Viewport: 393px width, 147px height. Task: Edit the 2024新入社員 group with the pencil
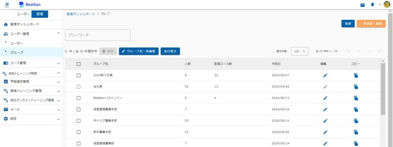[325, 75]
